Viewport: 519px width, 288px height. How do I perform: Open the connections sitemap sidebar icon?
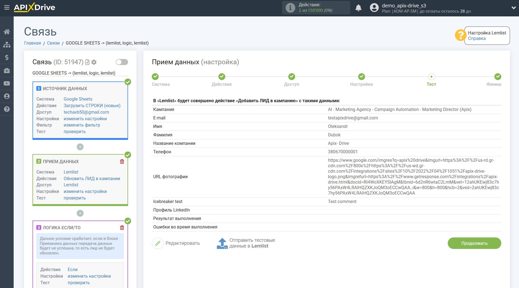click(x=7, y=45)
